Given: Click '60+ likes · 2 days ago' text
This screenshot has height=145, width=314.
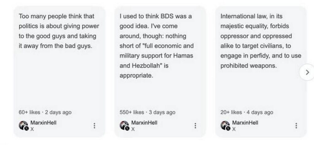Looking at the screenshot, I should [45, 112].
